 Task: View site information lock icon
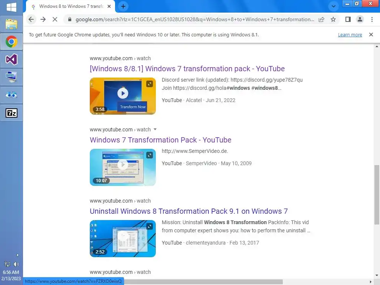(69, 19)
